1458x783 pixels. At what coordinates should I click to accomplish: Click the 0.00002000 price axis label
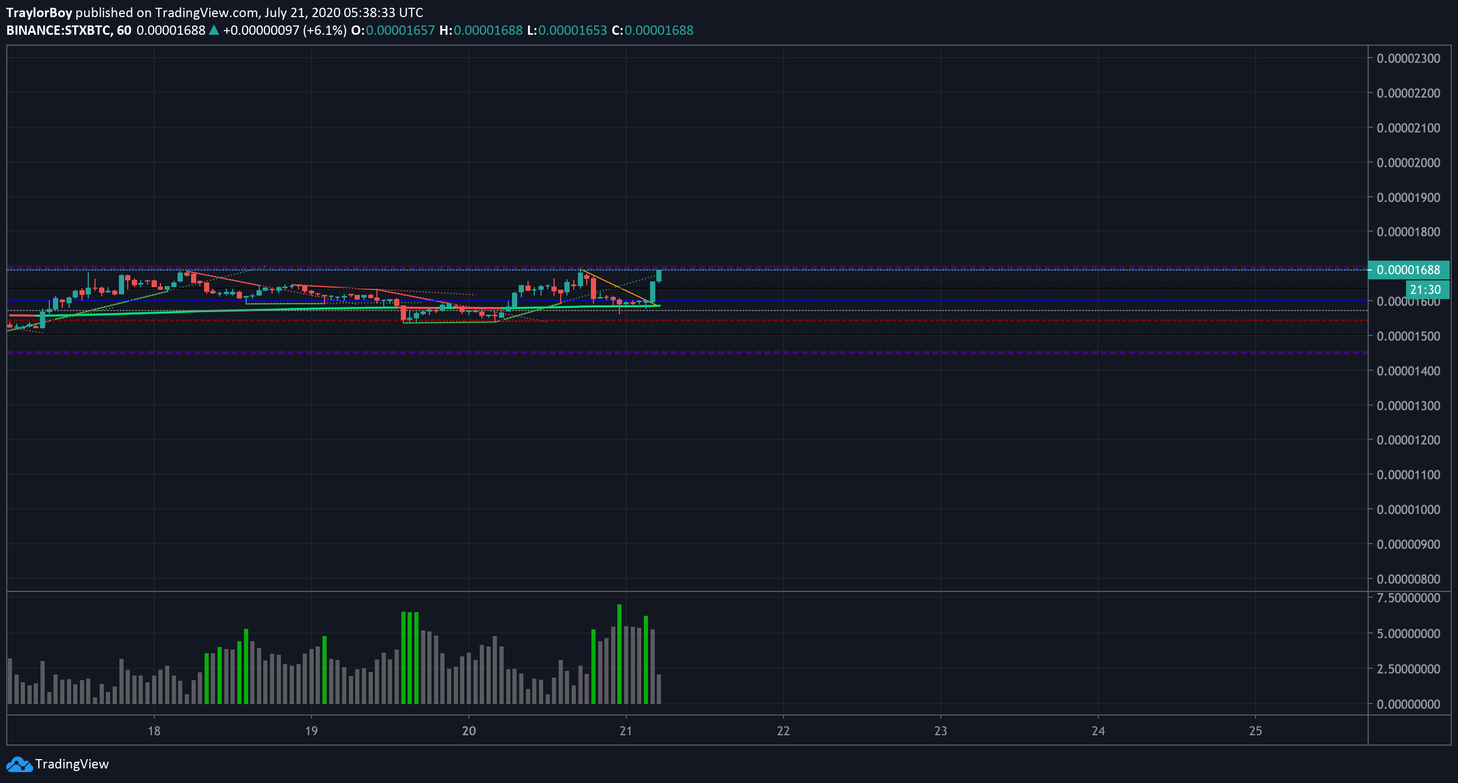1409,163
